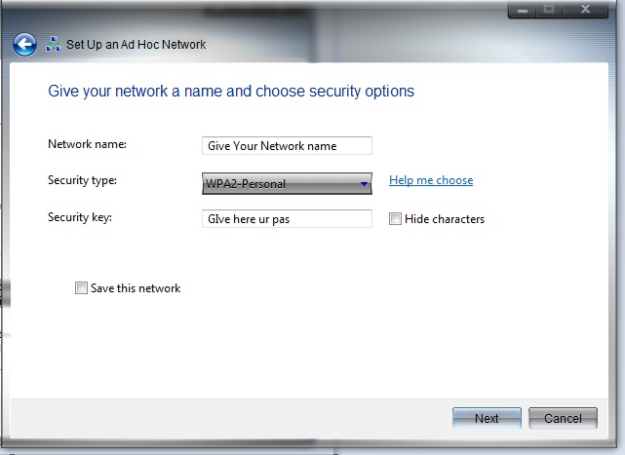Click the blue back arrow button

pyautogui.click(x=25, y=44)
